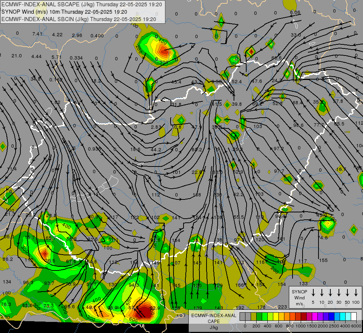Click the 10 m/s wind arrow in legend

click(322, 293)
